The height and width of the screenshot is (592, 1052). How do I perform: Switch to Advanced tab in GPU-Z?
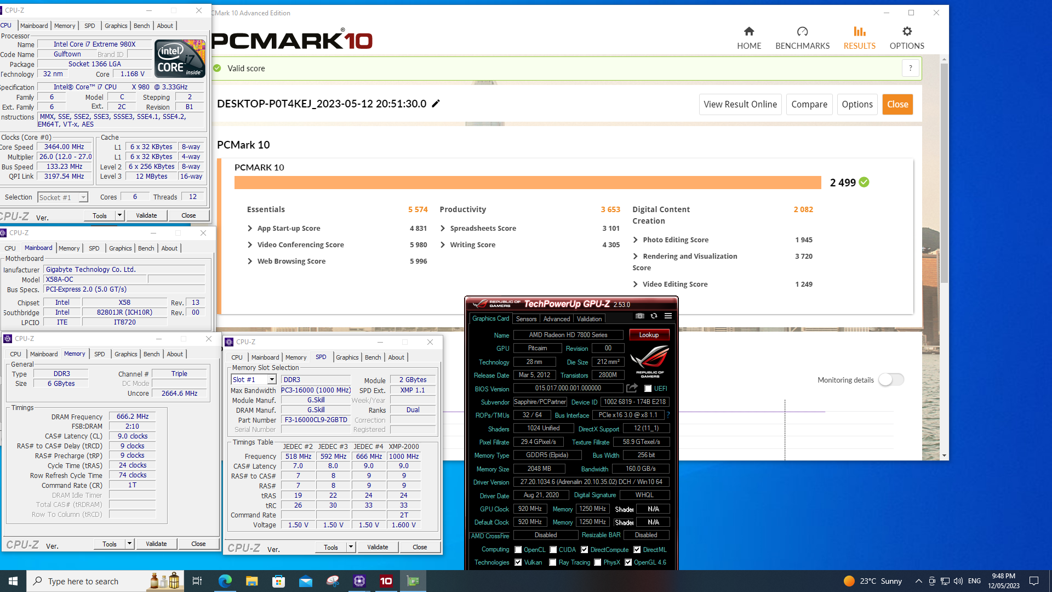(557, 319)
